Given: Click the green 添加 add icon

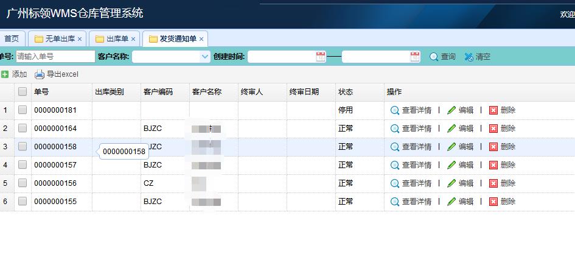Looking at the screenshot, I should pos(5,74).
